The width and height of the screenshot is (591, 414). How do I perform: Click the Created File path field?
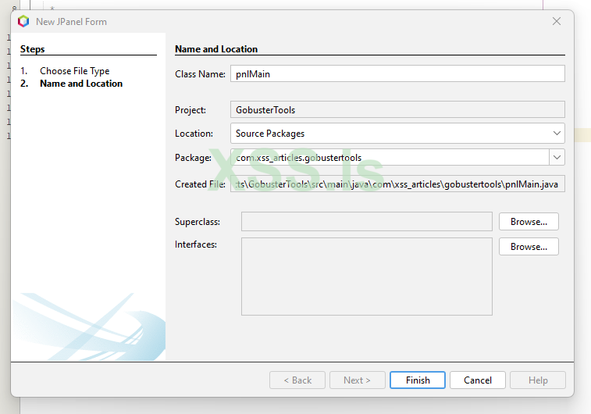click(397, 184)
